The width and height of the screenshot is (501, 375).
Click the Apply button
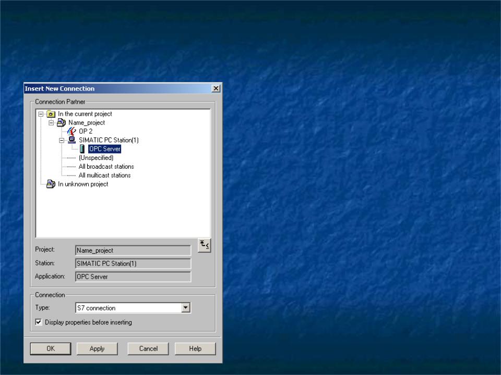pyautogui.click(x=97, y=348)
